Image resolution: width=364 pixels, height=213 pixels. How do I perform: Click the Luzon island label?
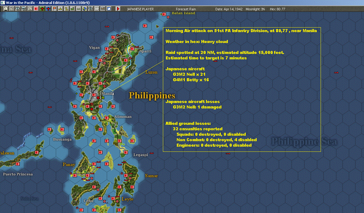tap(151, 72)
